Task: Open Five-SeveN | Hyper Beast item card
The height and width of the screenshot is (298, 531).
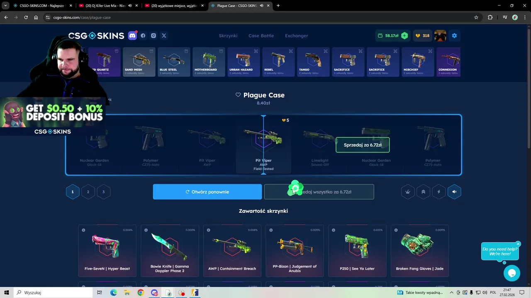Action: pyautogui.click(x=107, y=250)
